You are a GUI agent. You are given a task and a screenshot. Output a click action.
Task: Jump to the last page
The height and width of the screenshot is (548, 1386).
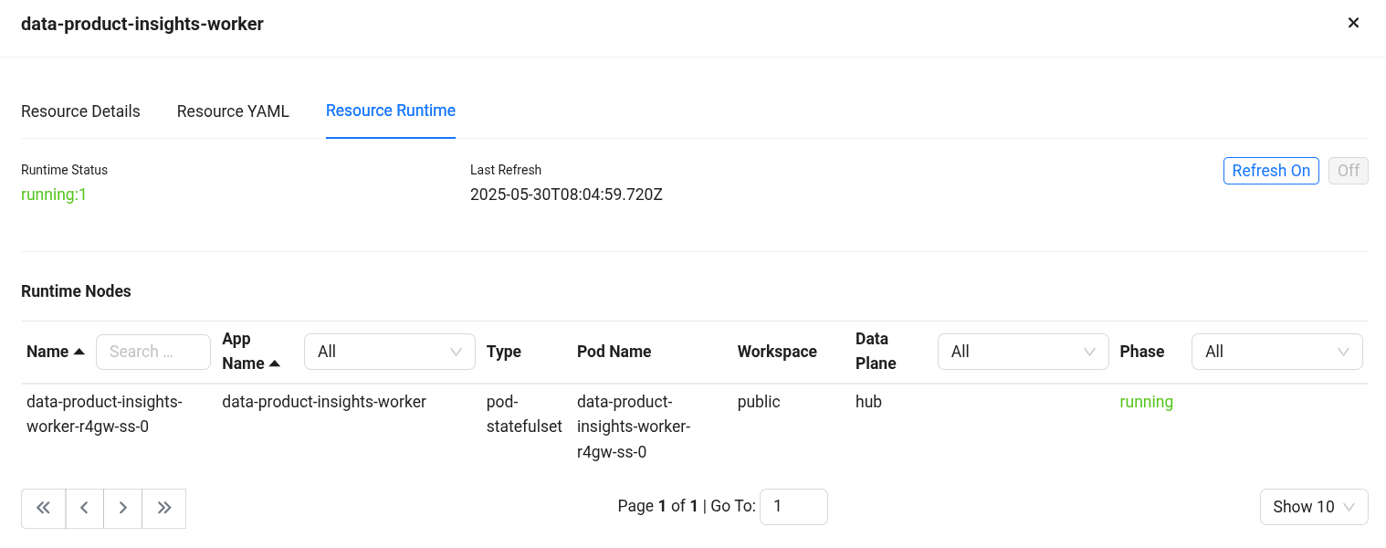coord(164,509)
